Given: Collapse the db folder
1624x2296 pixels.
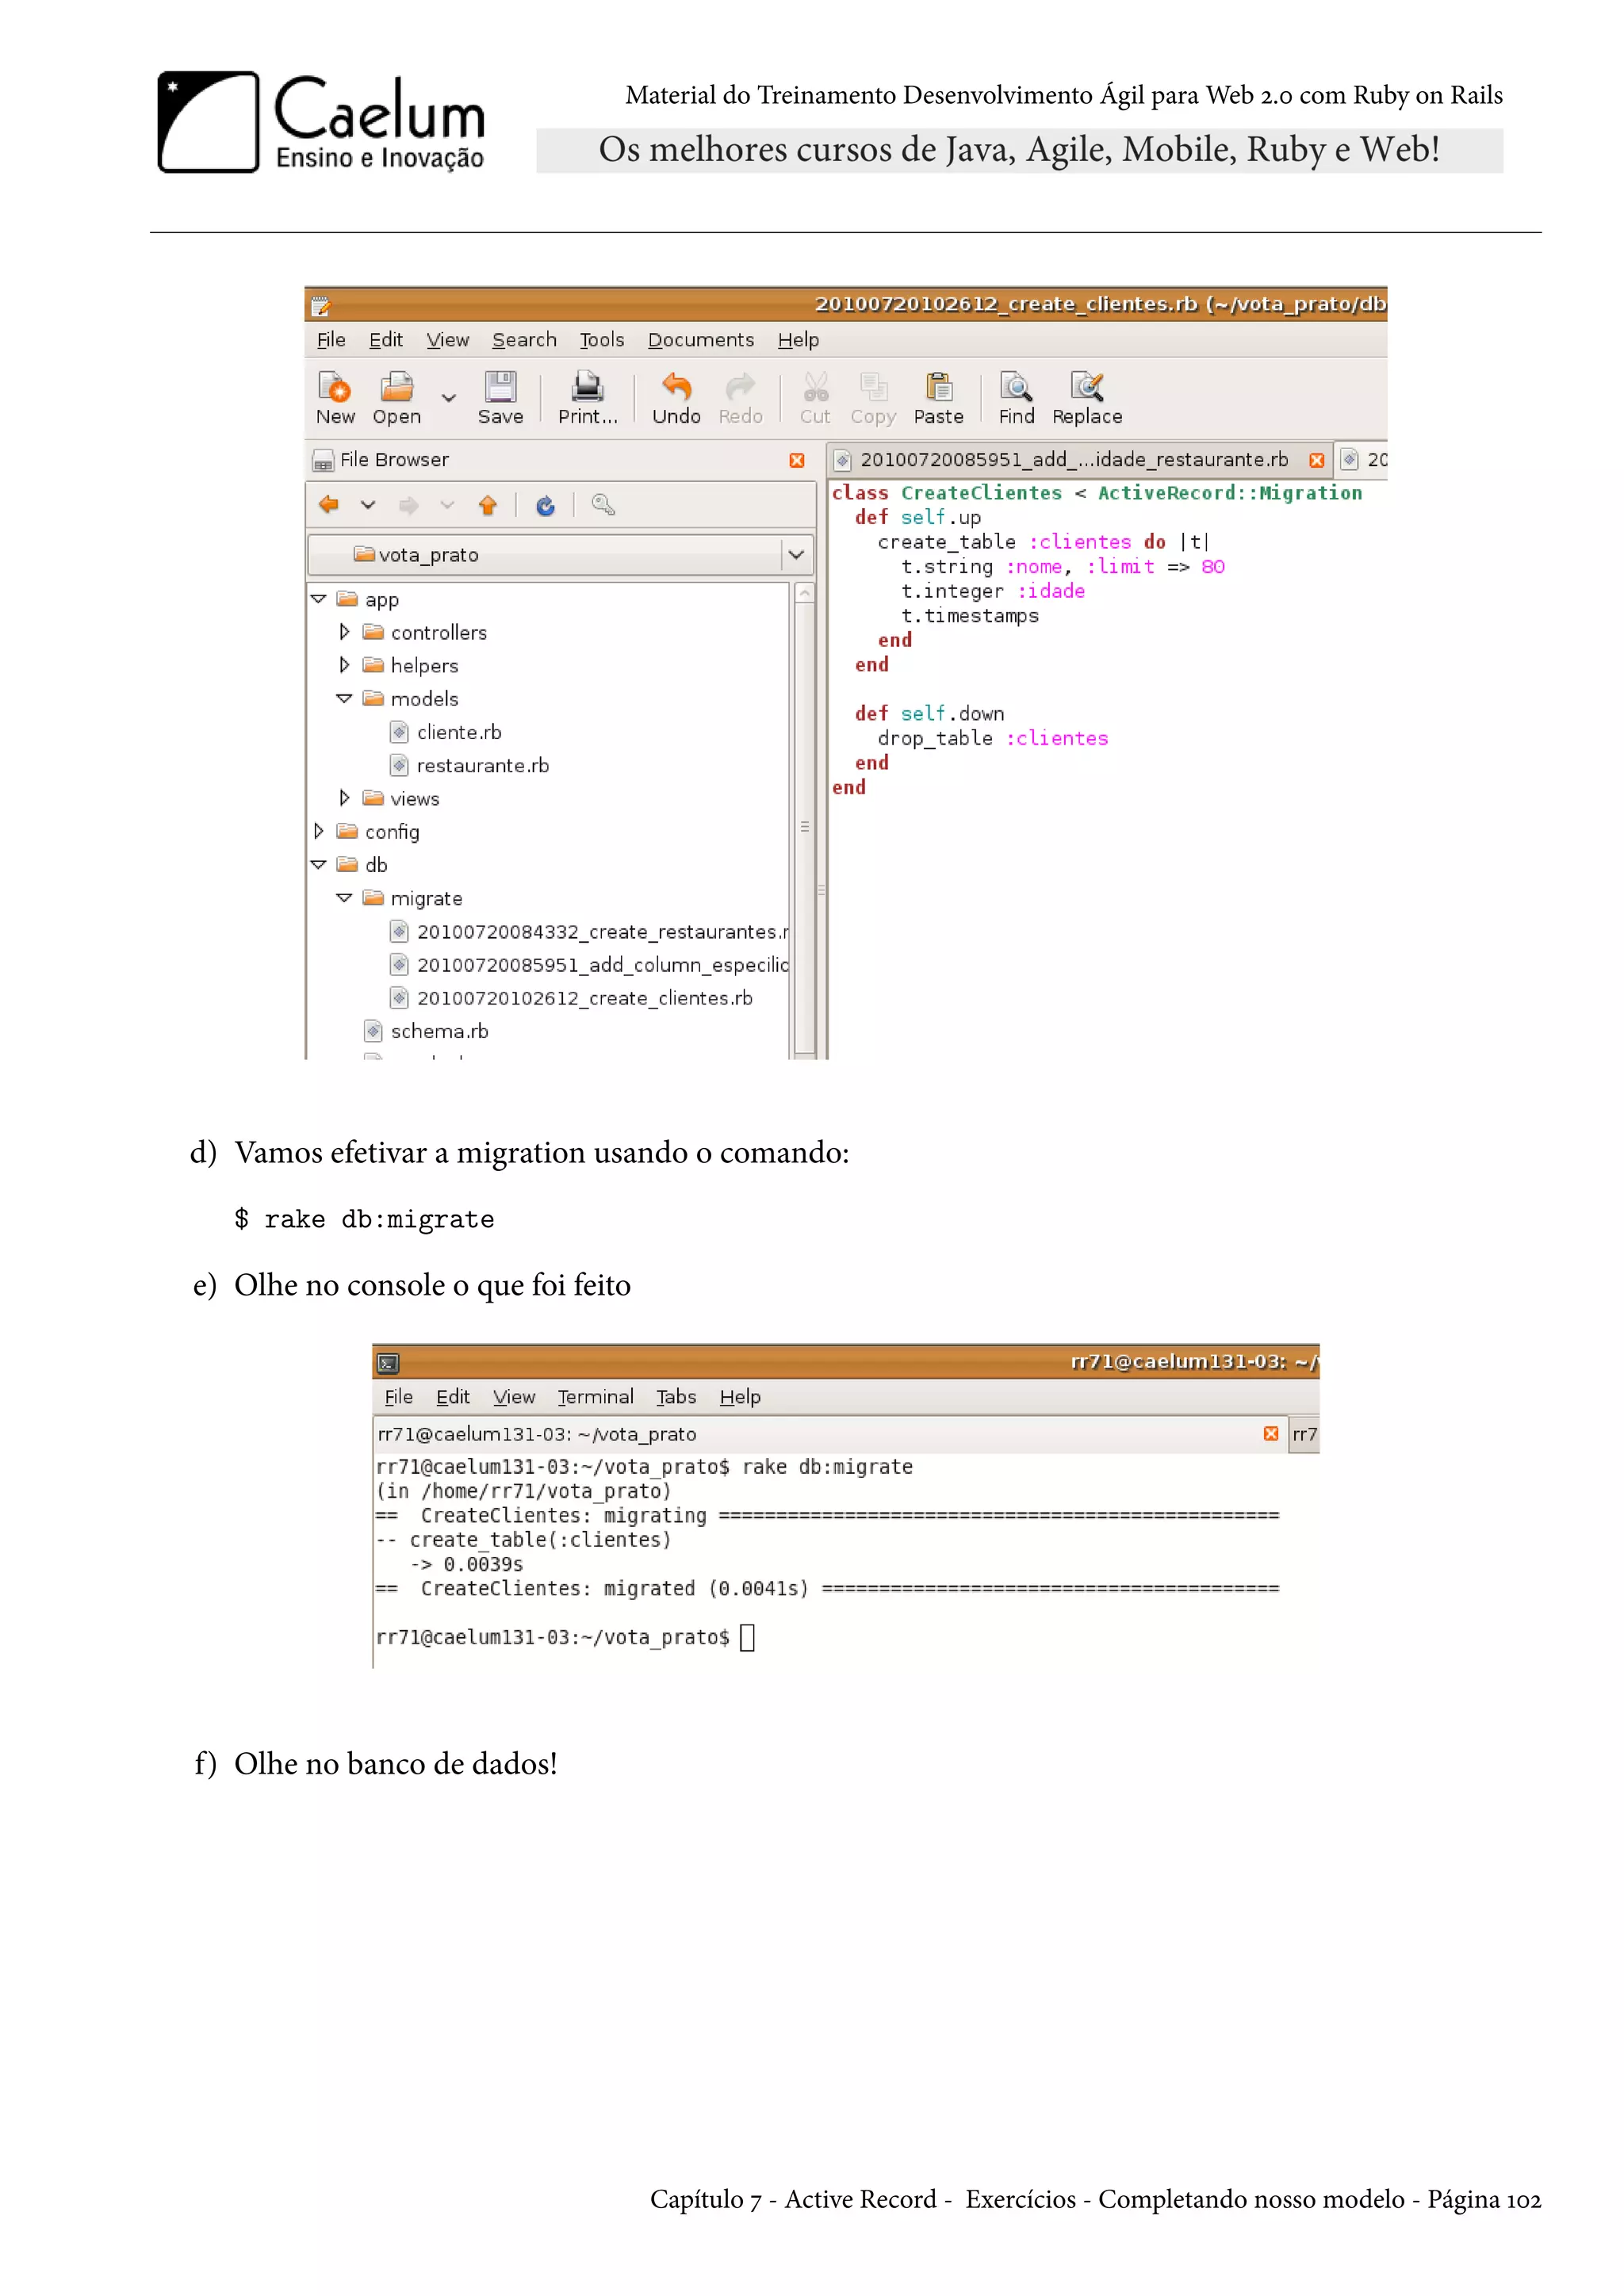Looking at the screenshot, I should 318,864.
